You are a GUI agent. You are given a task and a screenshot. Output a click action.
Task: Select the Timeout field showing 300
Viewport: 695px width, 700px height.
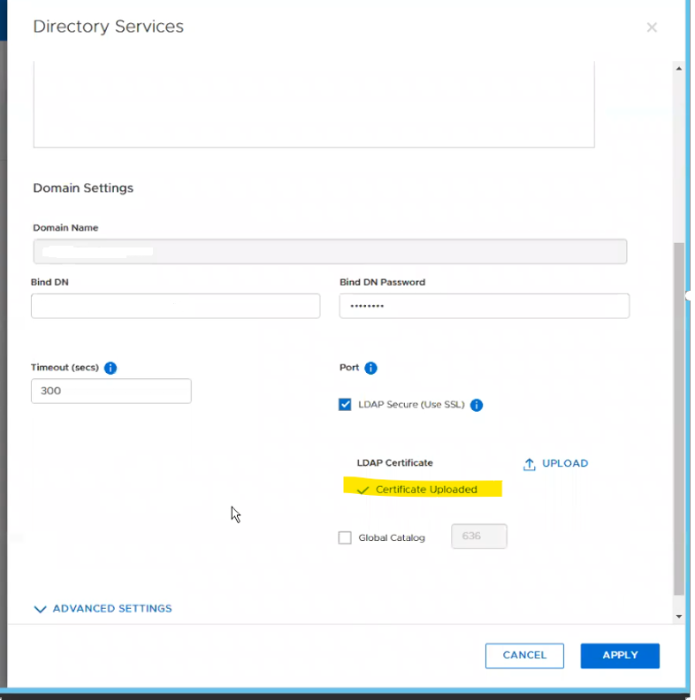pos(111,391)
